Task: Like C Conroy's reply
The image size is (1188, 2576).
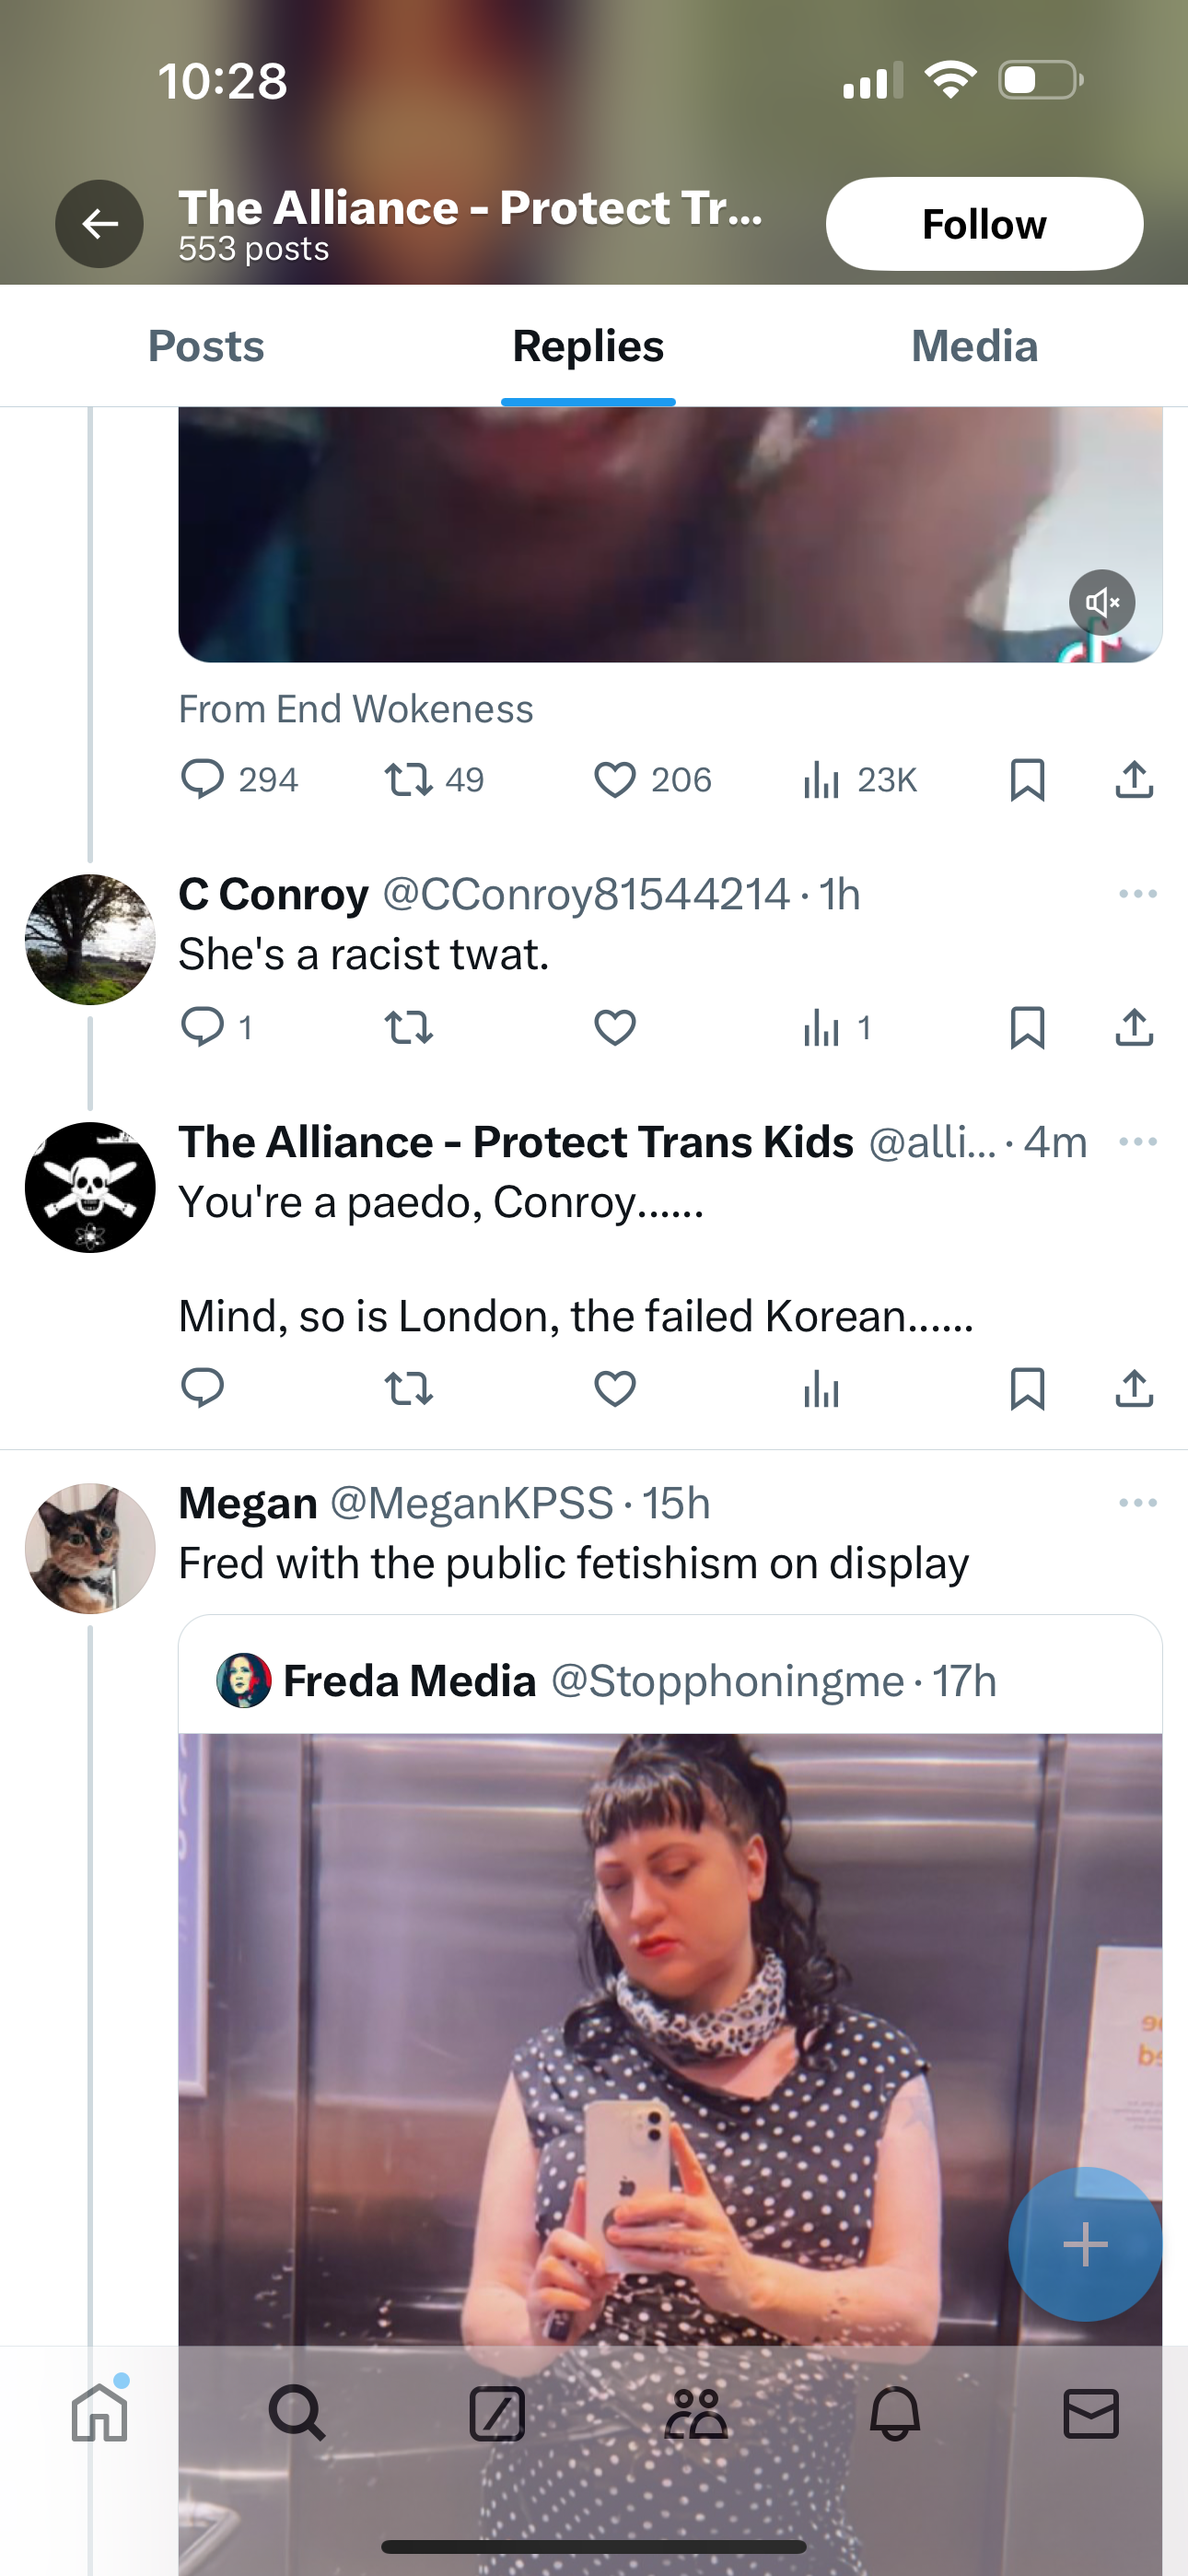Action: point(614,1027)
